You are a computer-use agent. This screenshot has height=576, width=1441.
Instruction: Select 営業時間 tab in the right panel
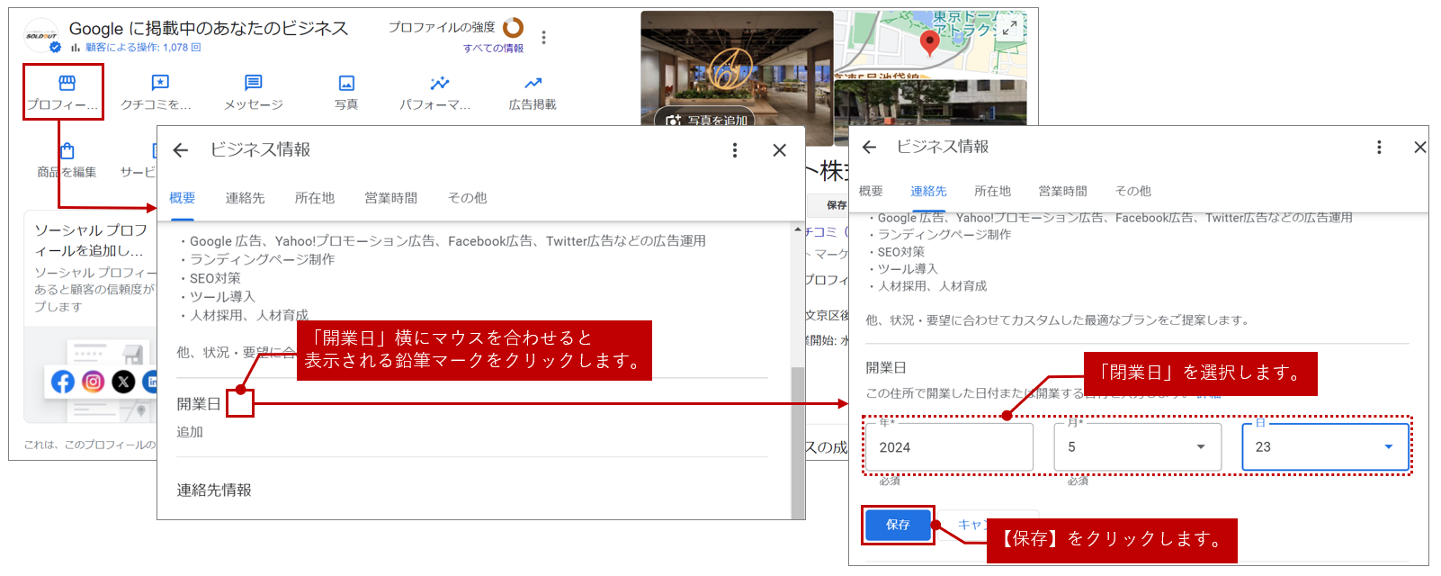pos(1062,191)
